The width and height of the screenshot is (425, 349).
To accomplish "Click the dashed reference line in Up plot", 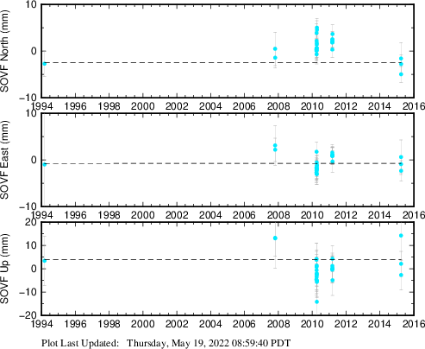I will coord(228,260).
